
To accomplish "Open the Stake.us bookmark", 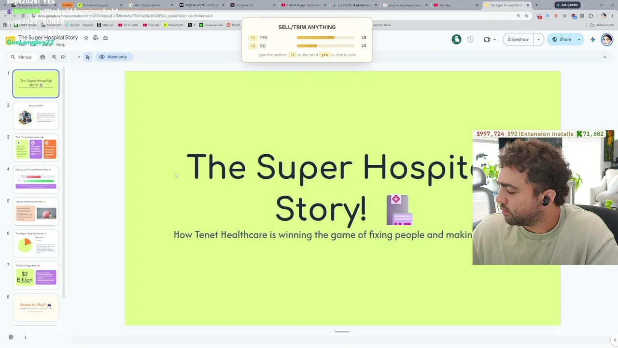I will point(105,25).
